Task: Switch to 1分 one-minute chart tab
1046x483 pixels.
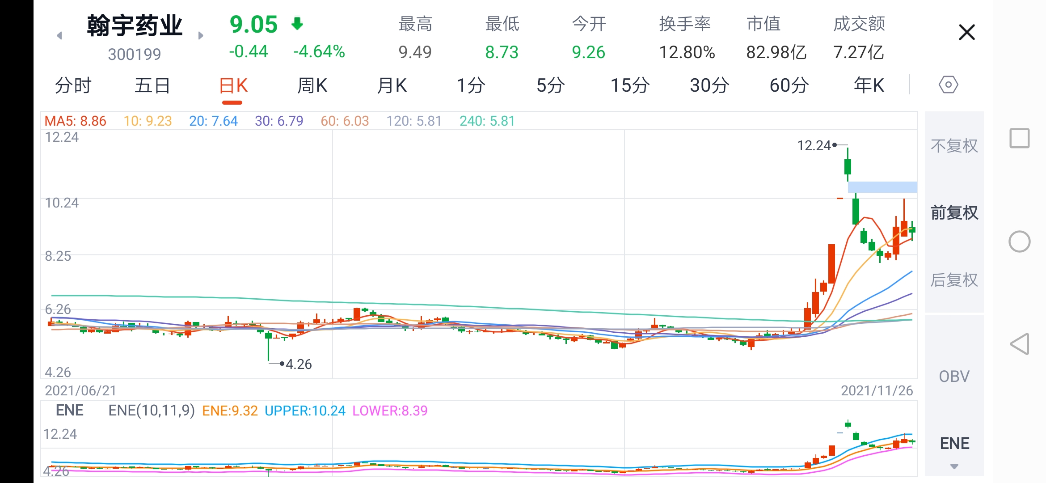Action: pyautogui.click(x=471, y=85)
